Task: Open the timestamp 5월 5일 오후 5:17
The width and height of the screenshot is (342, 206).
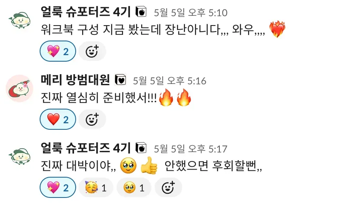Action: tap(191, 149)
